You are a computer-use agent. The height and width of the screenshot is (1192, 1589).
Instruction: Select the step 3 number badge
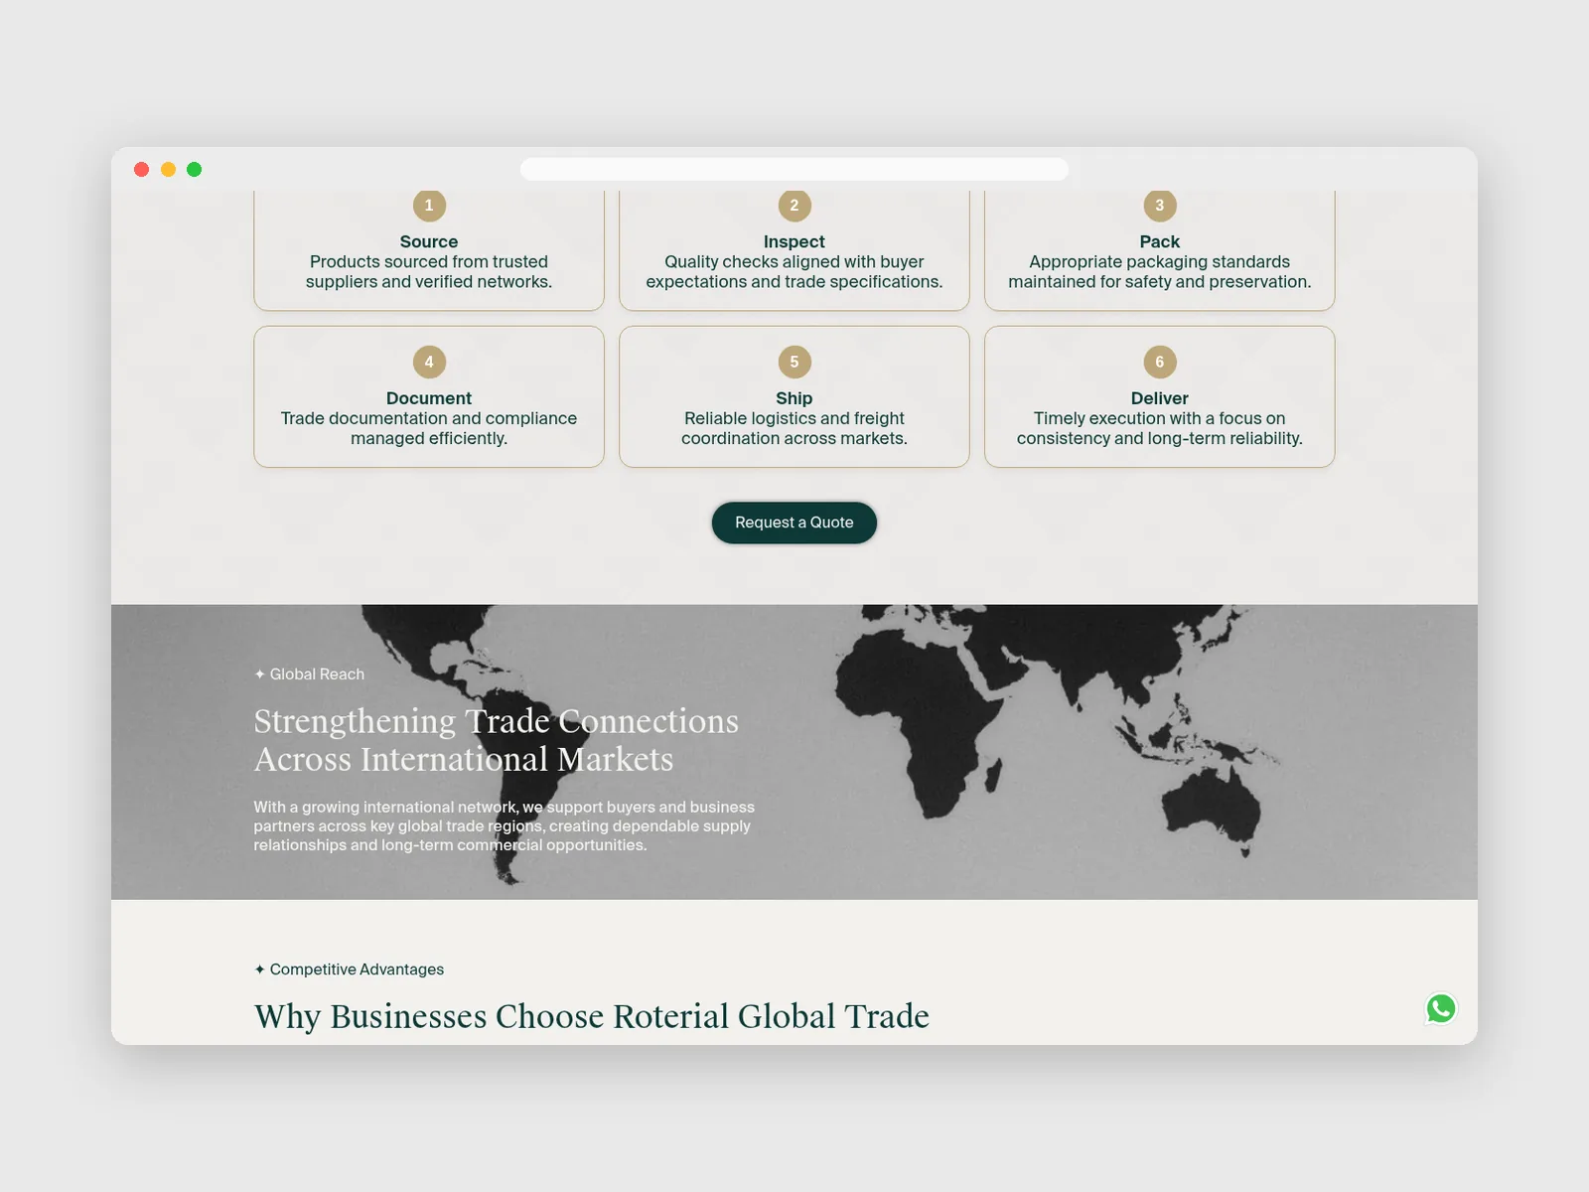[x=1160, y=206]
